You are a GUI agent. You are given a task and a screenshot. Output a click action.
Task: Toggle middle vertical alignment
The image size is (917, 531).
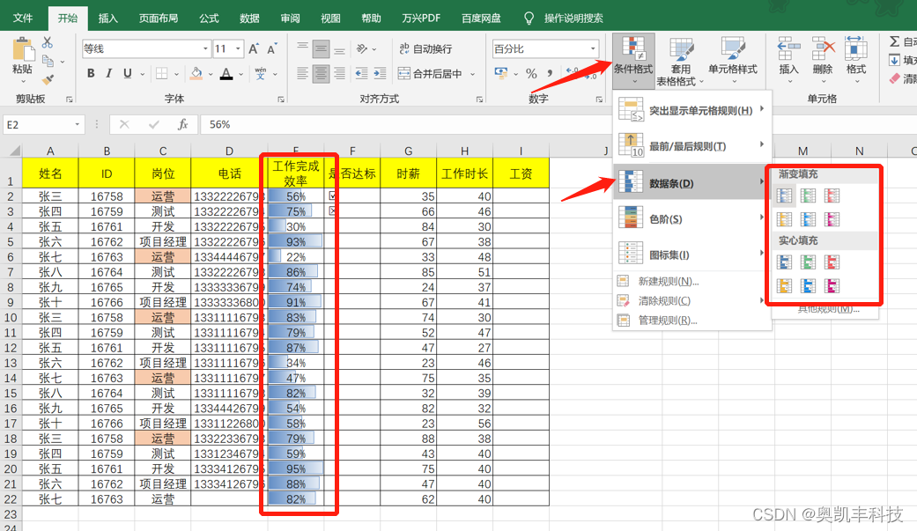[321, 48]
